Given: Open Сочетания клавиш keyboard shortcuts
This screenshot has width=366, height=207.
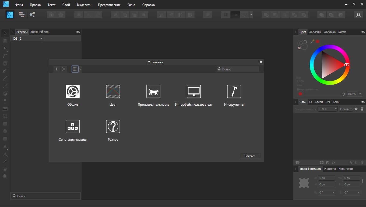Looking at the screenshot, I should [73, 127].
